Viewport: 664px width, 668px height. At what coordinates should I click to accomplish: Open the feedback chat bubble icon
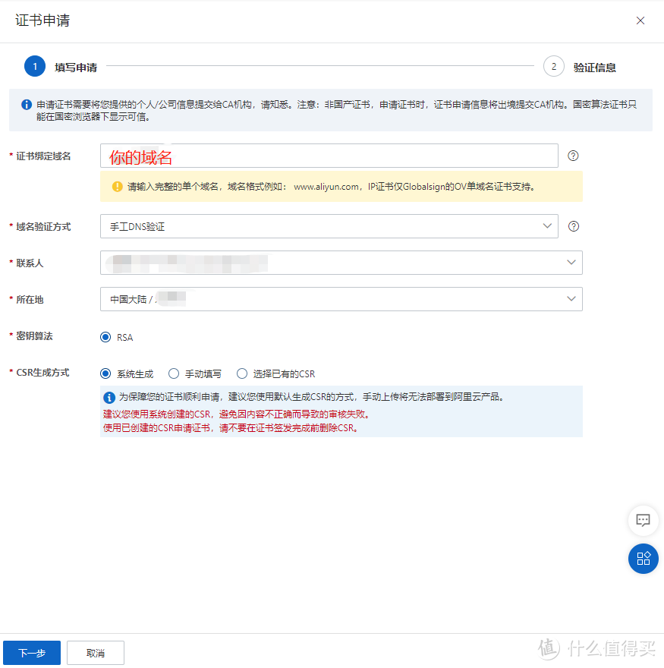[x=643, y=521]
